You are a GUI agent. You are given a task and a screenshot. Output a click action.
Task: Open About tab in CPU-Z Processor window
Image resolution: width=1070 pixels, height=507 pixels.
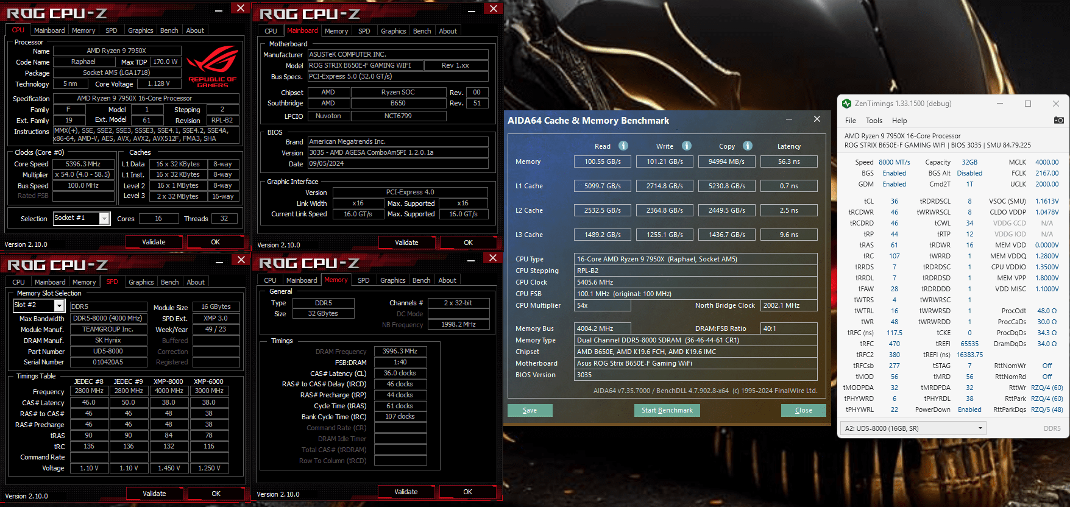click(x=195, y=30)
